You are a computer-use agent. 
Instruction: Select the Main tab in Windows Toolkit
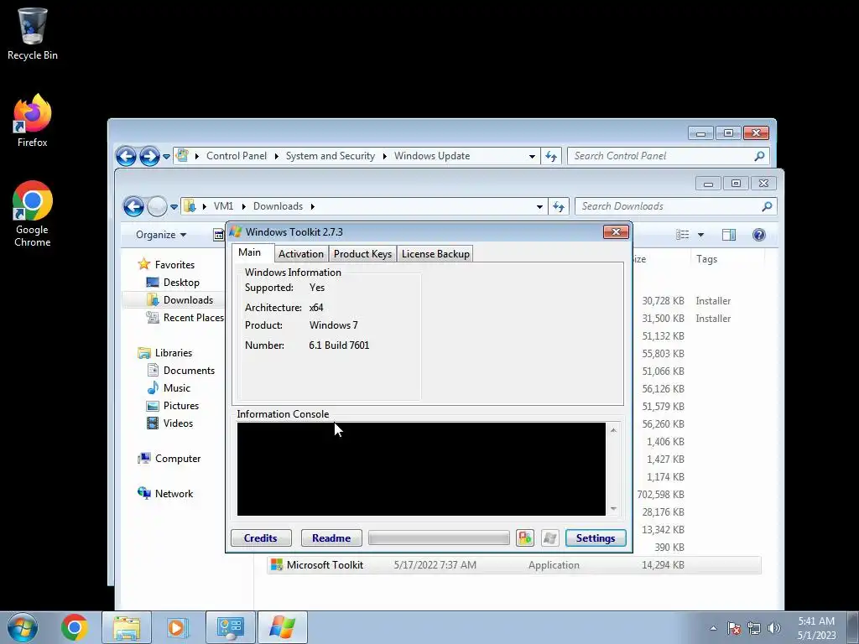coord(249,252)
